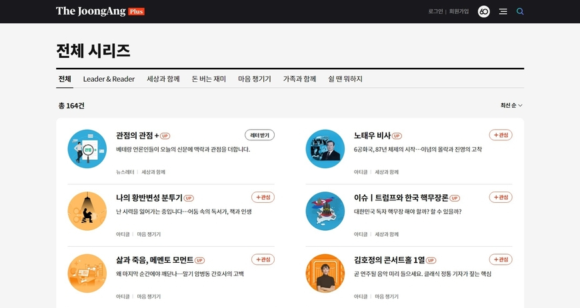Click the UP badge next to 나의 황반변성 분투기
The height and width of the screenshot is (308, 580).
coord(189,198)
